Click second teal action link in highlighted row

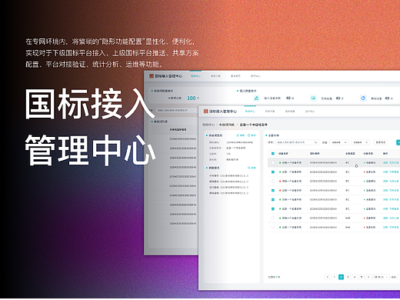click(394, 162)
